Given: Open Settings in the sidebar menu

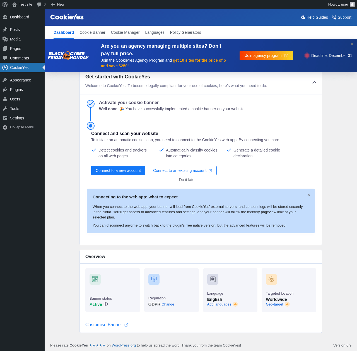Looking at the screenshot, I should pos(22,118).
